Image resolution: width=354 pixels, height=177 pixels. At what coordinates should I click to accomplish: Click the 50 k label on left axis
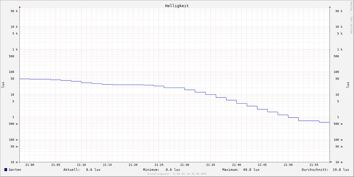tap(14, 11)
